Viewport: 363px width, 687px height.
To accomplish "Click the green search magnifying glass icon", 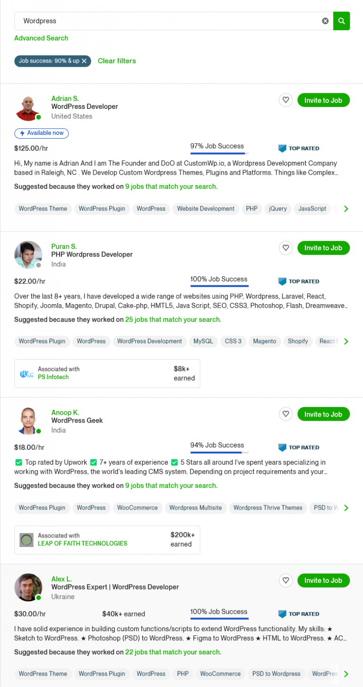I will point(341,21).
